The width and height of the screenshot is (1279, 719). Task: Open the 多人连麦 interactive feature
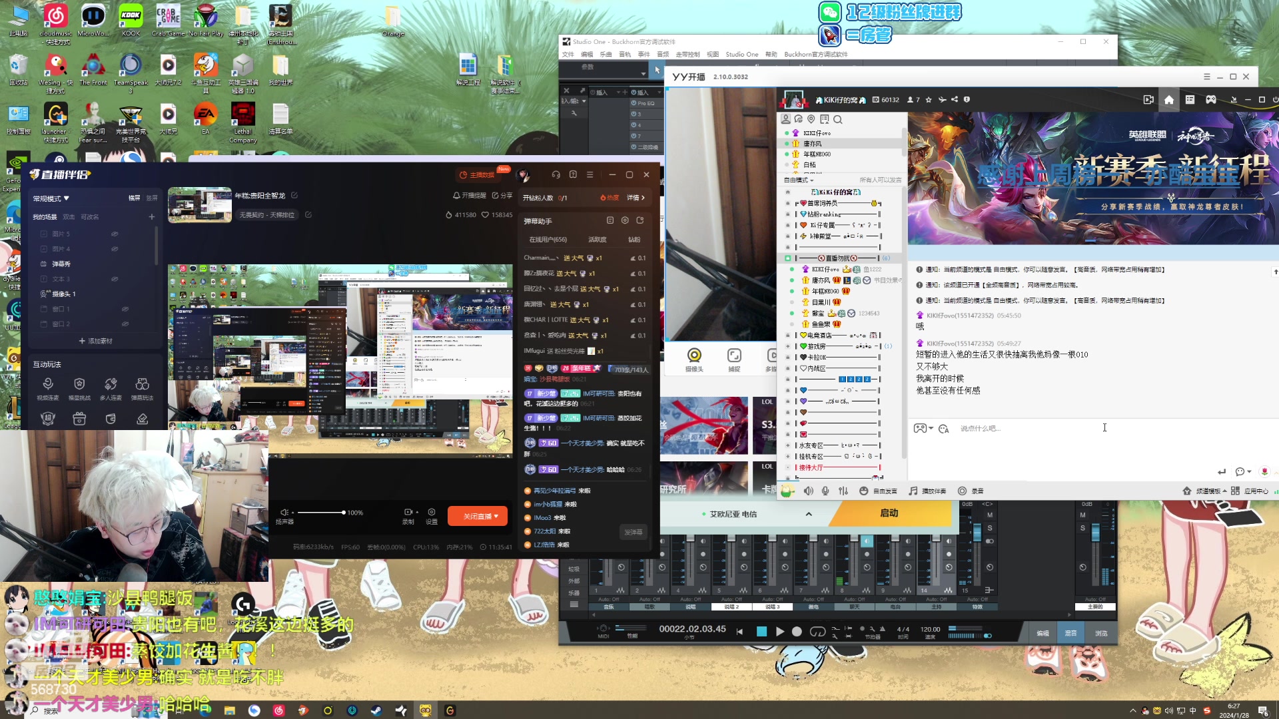point(111,389)
